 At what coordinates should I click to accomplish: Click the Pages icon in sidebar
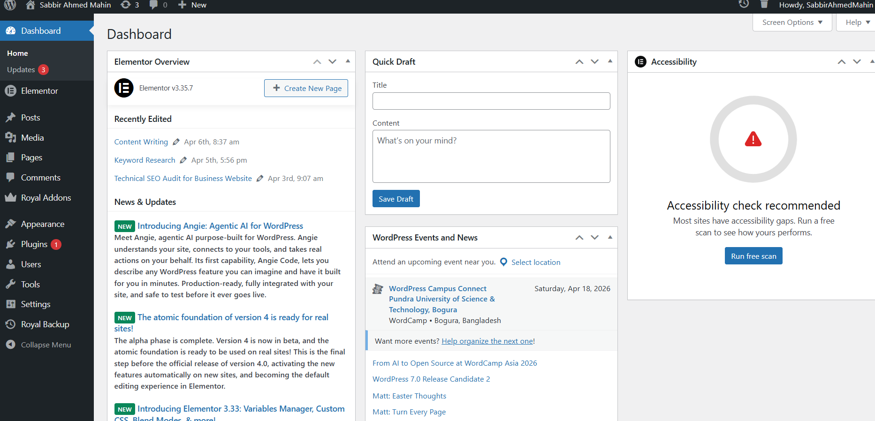(x=11, y=158)
